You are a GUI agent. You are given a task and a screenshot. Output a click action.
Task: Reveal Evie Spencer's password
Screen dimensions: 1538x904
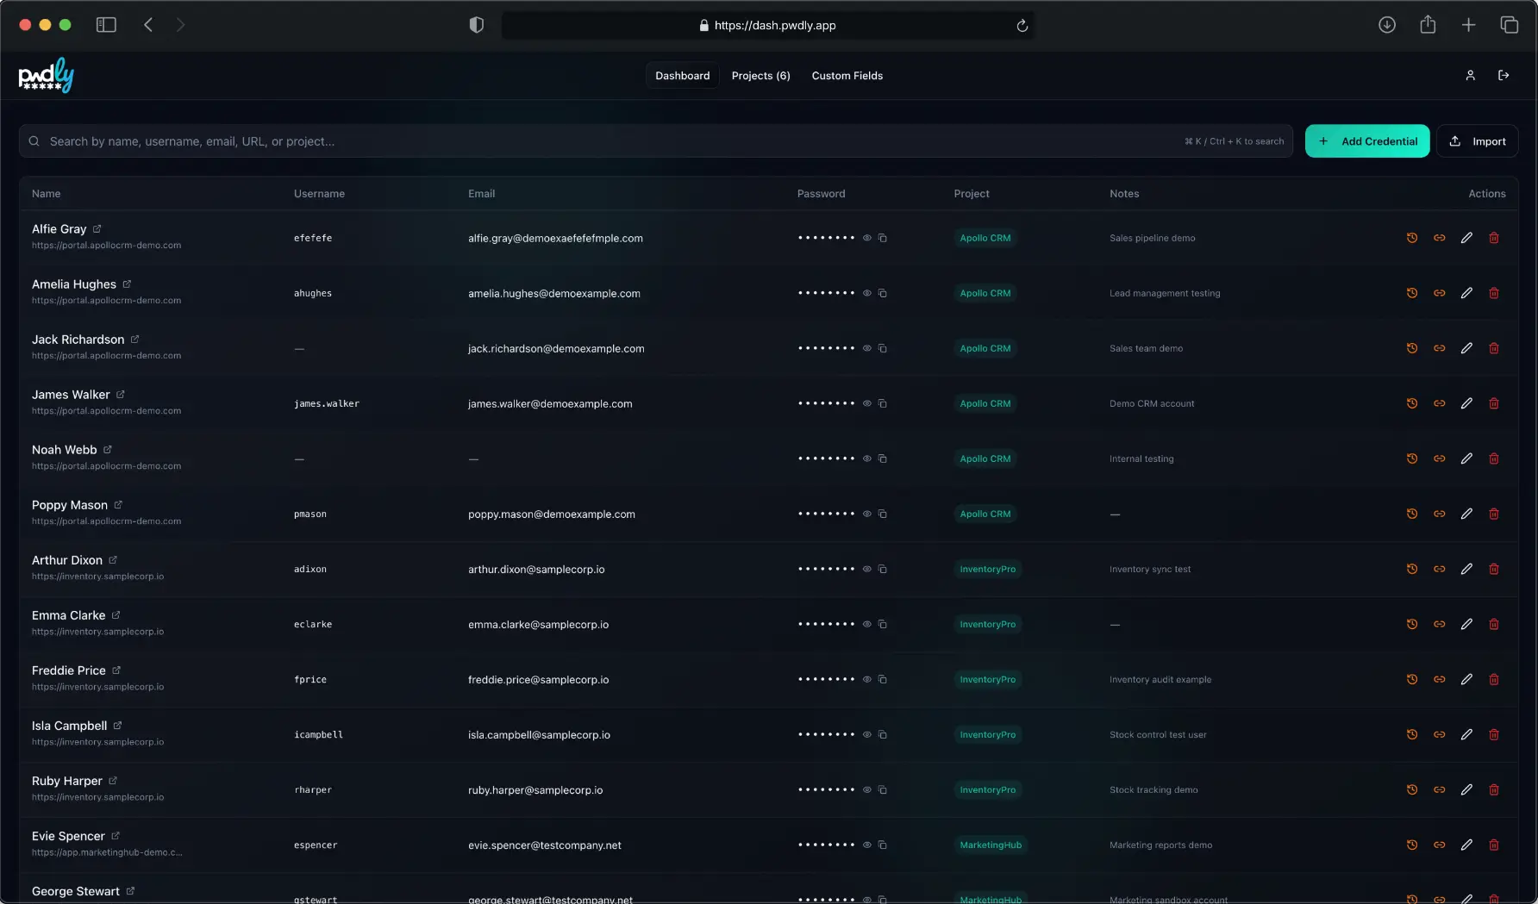tap(867, 845)
